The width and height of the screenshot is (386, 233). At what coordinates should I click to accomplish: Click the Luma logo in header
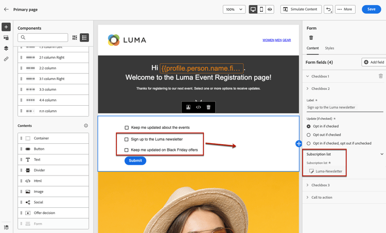[127, 40]
